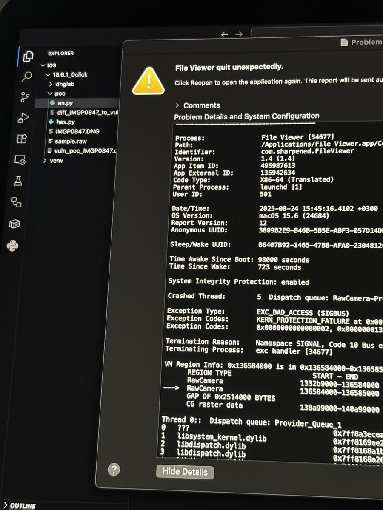Open the Python extension view
383x510 pixels.
click(13, 245)
